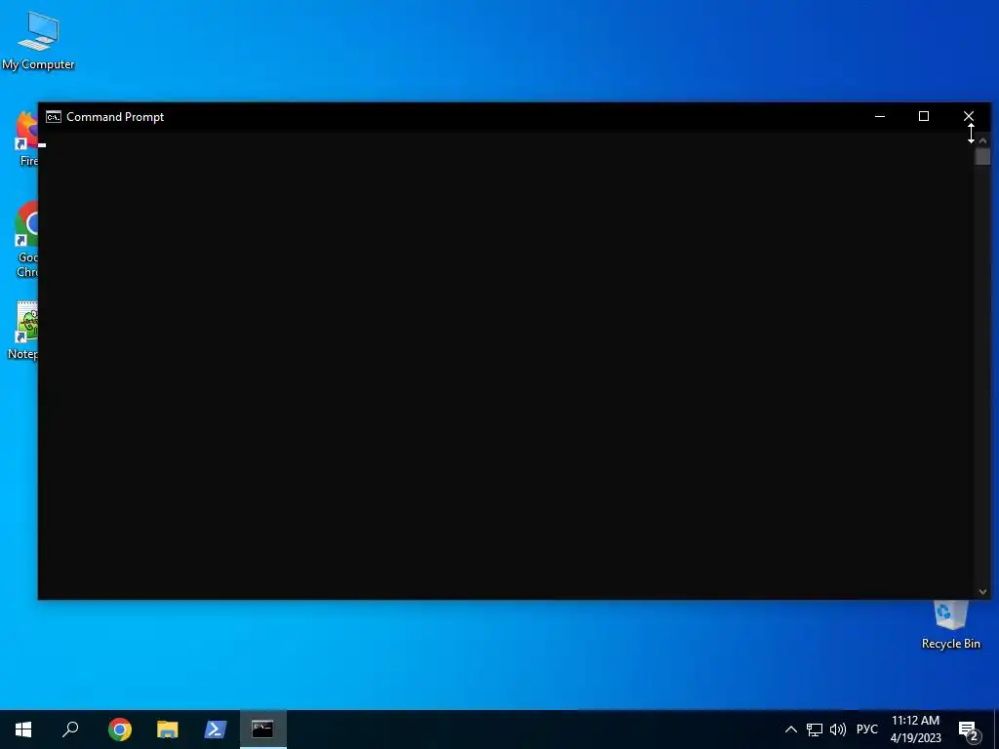Screen dimensions: 999x749
Task: Select Command Prompt taskbar button
Action: coord(263,729)
